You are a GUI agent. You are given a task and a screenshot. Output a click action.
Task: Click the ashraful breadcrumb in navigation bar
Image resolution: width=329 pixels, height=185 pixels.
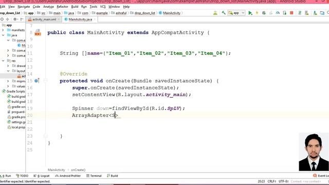pos(119,13)
